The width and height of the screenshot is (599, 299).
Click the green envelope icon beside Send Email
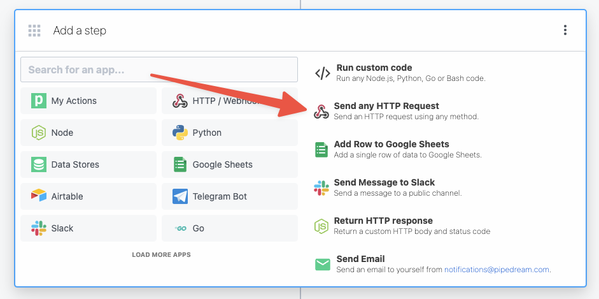coord(323,264)
